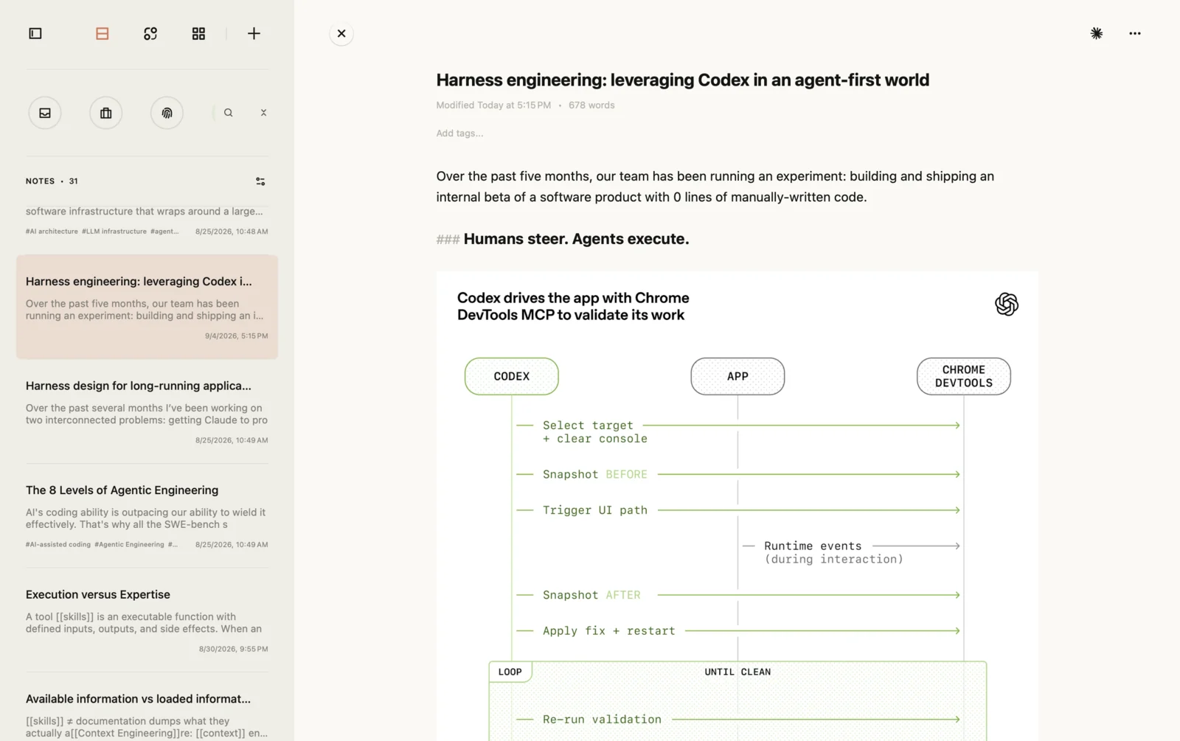Toggle the sidebar panel icon
This screenshot has height=741, width=1180.
(35, 33)
